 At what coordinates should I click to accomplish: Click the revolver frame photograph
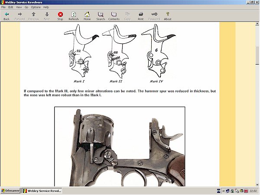120,146
